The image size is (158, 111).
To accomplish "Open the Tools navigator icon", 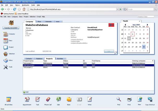I will (x=5, y=67).
